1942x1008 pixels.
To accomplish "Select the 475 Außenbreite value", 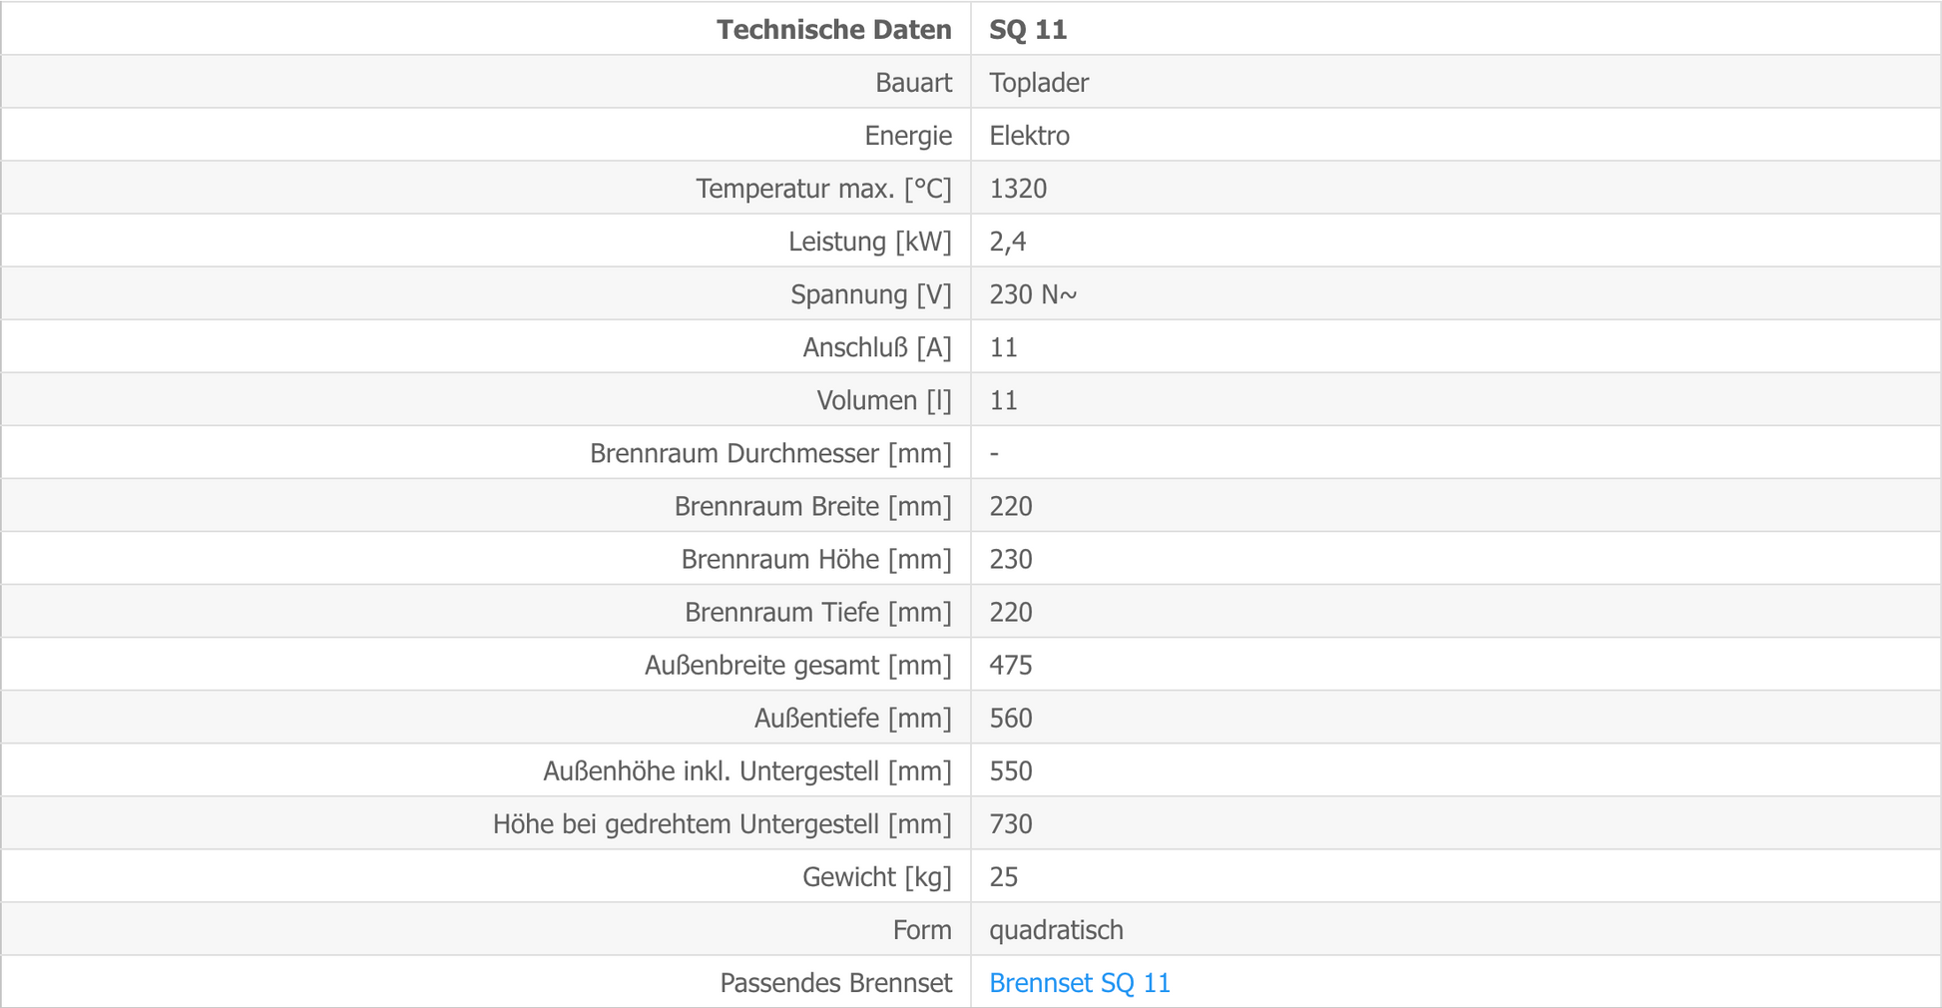I will (x=1011, y=665).
